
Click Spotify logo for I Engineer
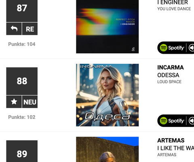click(172, 48)
